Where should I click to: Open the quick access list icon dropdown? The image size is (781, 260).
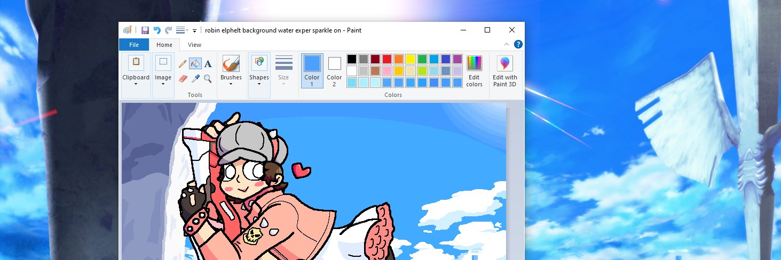click(x=183, y=30)
